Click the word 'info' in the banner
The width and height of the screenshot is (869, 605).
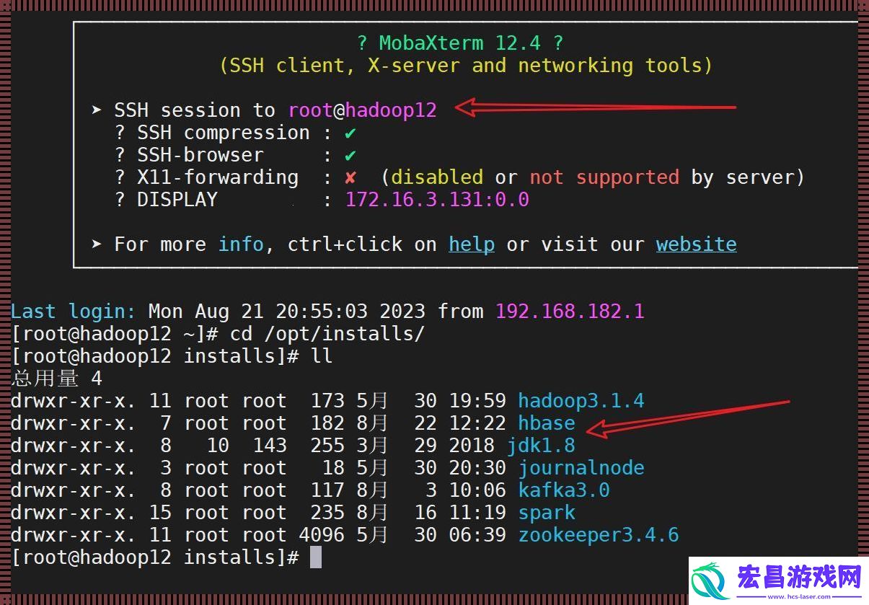(242, 244)
